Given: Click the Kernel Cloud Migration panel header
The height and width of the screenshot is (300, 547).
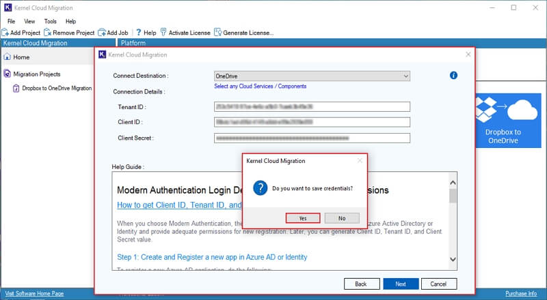Looking at the screenshot, I should pyautogui.click(x=36, y=43).
